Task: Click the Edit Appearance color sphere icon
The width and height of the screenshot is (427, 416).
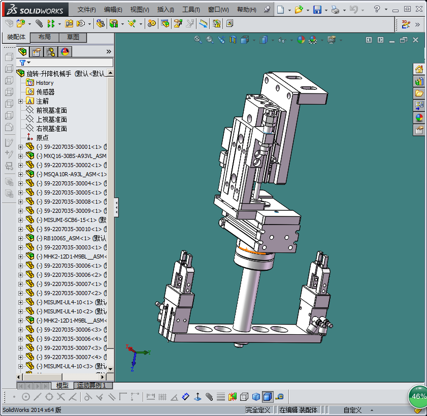Action: [x=301, y=40]
